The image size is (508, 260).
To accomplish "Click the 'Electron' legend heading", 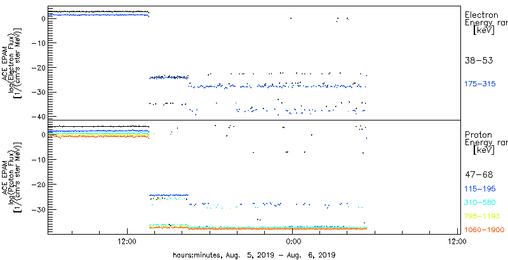I will coord(481,15).
